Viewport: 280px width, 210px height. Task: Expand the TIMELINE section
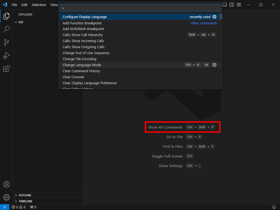tap(48, 201)
